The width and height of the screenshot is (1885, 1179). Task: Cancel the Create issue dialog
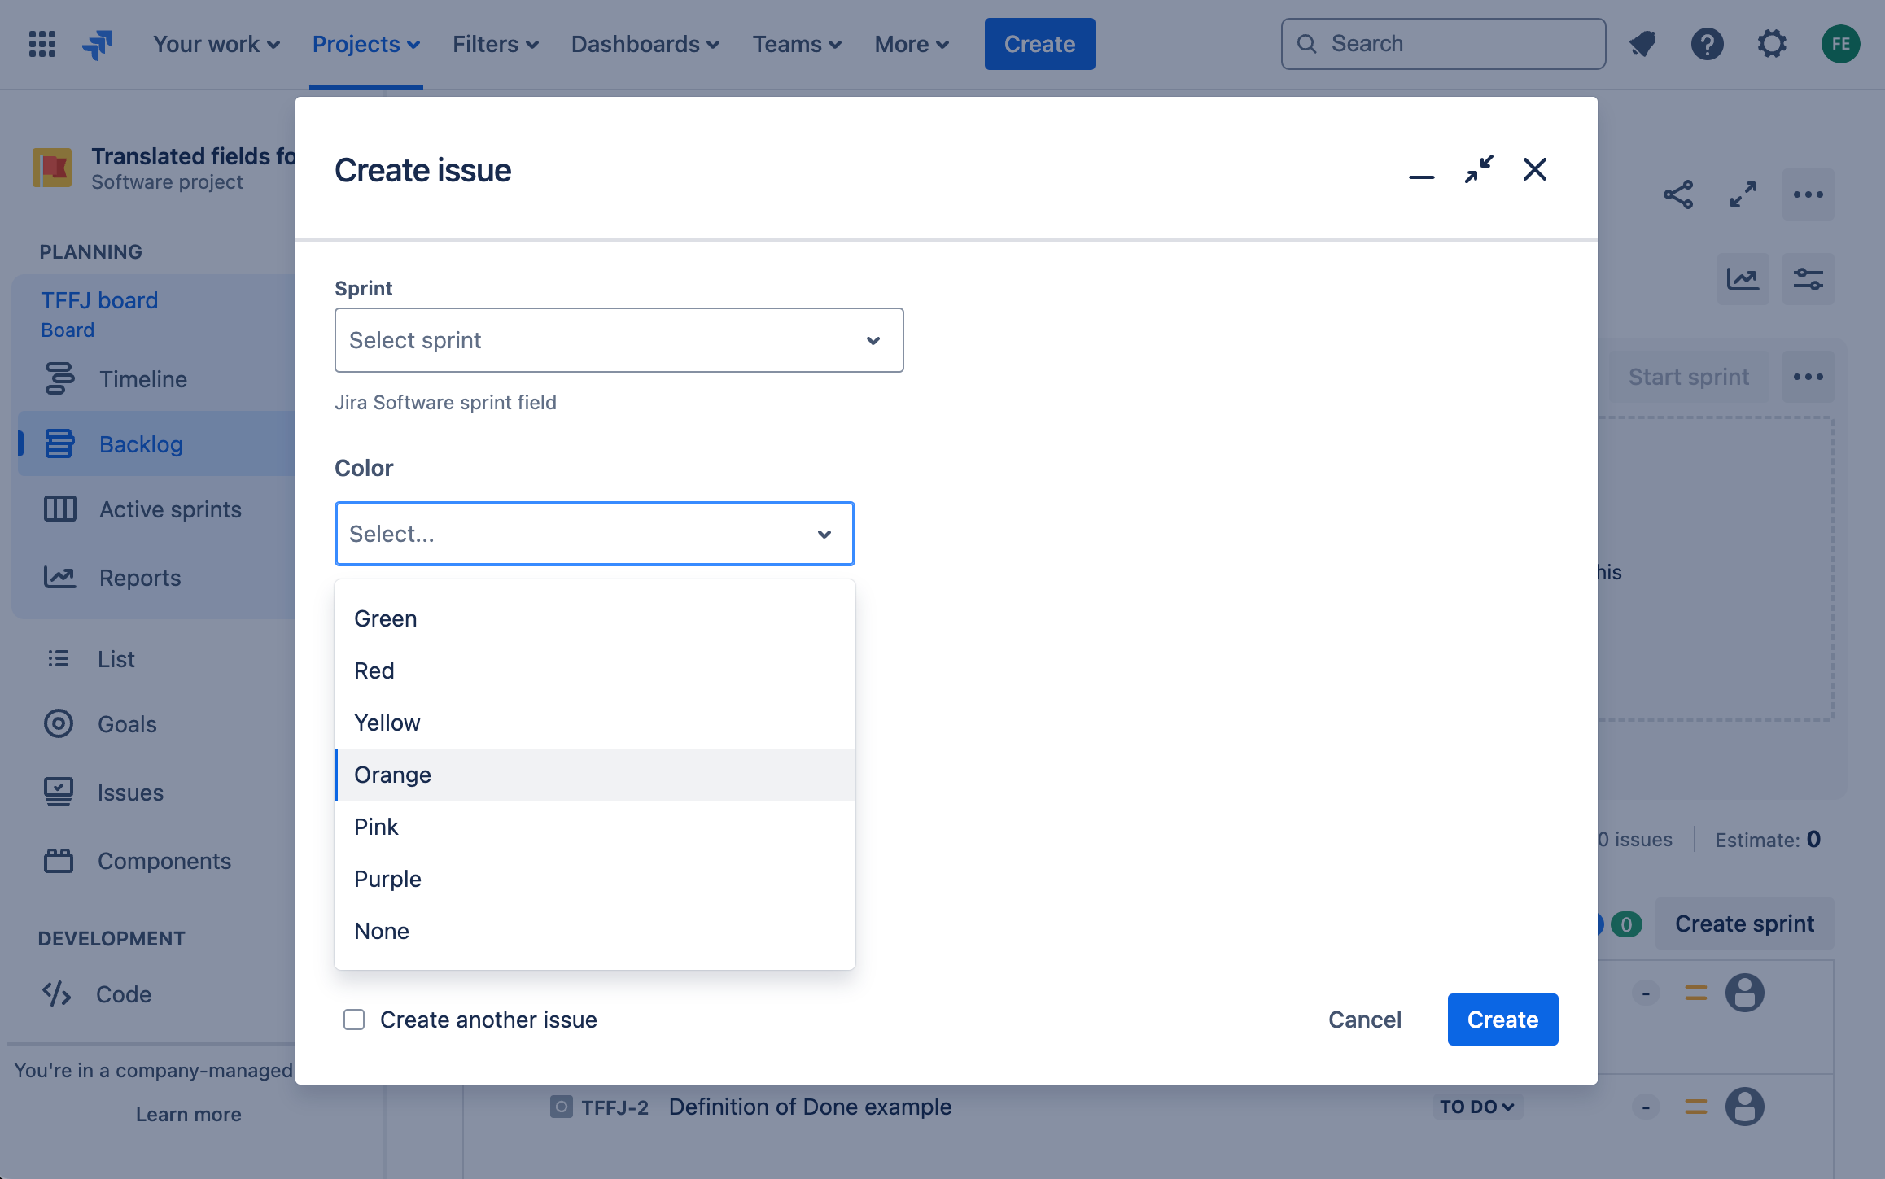pos(1365,1020)
